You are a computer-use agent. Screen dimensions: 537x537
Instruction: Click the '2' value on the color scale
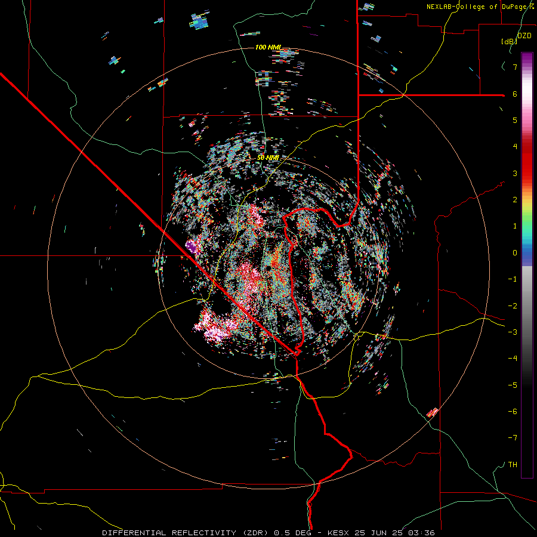(515, 200)
